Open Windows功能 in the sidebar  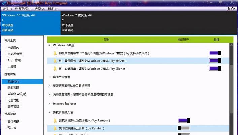point(17,94)
